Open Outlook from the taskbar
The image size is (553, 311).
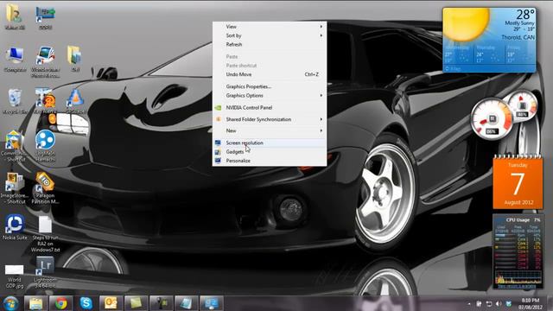click(111, 303)
